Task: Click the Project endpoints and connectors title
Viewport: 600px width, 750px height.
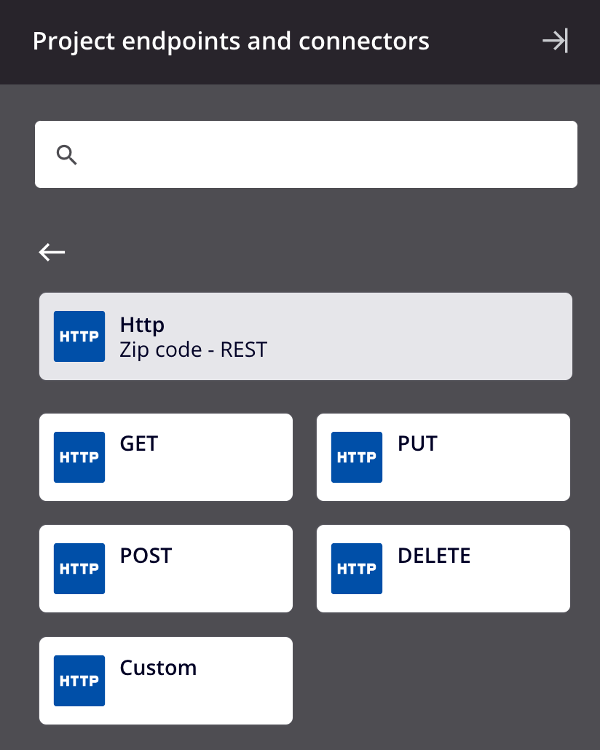Action: pyautogui.click(x=230, y=42)
